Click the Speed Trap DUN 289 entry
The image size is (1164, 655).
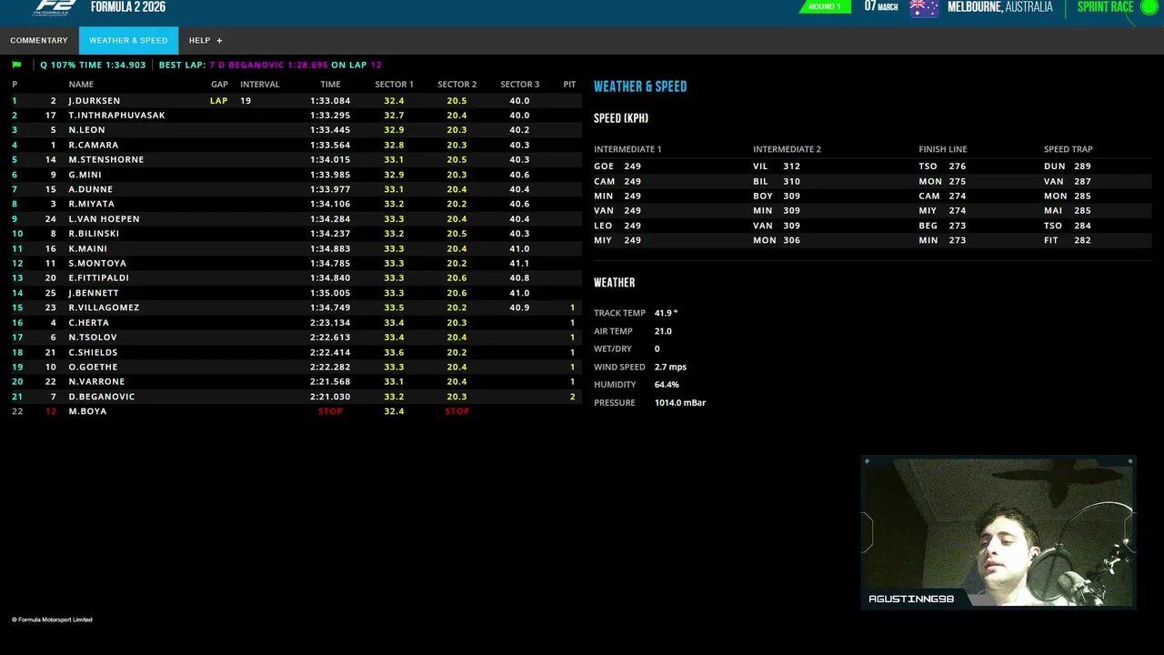click(1067, 166)
